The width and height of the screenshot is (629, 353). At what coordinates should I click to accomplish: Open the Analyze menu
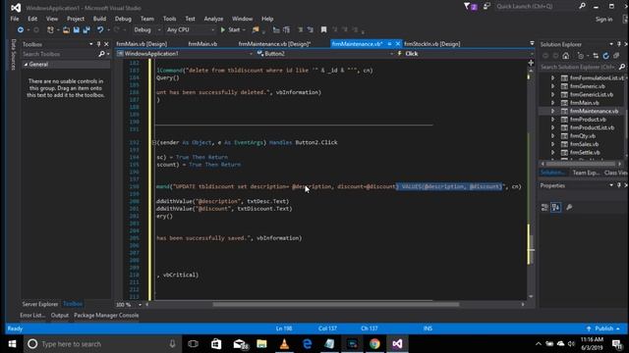[213, 19]
